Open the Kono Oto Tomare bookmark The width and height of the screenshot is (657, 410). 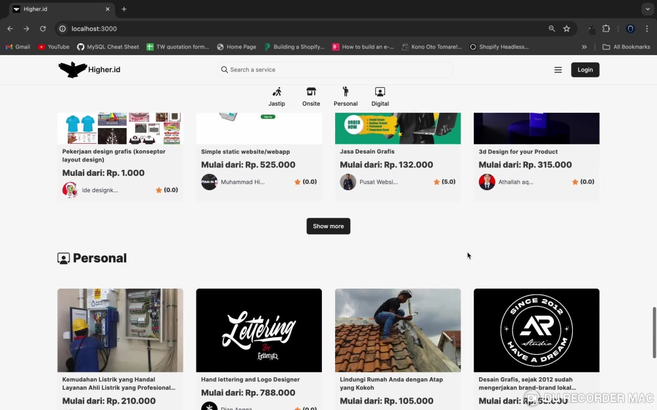[432, 47]
